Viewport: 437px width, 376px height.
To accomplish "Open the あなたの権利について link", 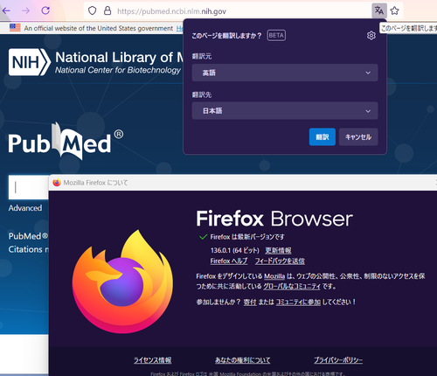I will point(242,360).
